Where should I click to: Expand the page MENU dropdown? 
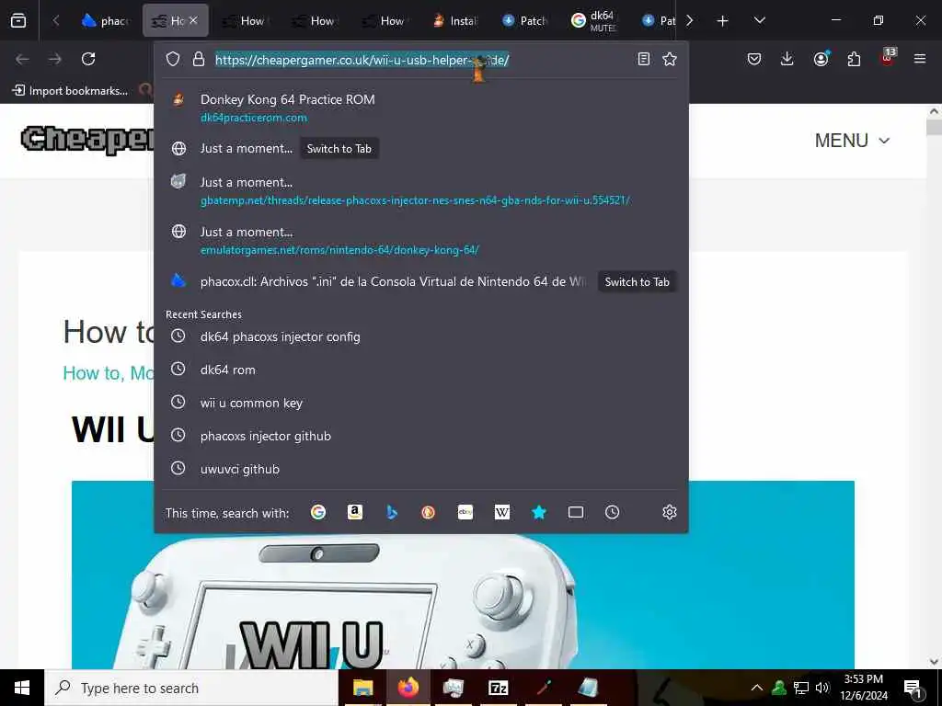pos(852,141)
